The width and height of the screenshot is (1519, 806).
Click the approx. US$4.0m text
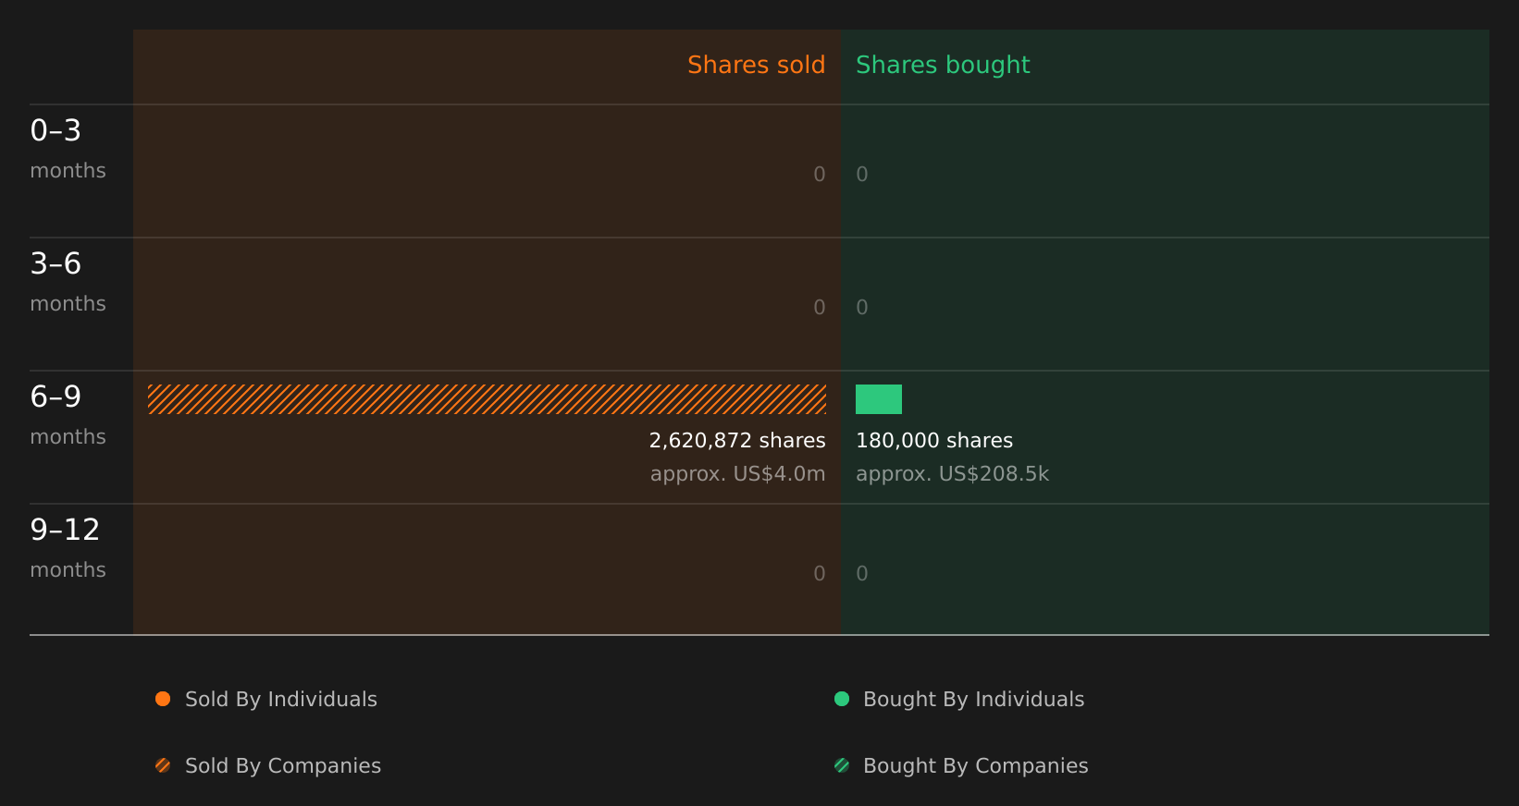point(737,474)
